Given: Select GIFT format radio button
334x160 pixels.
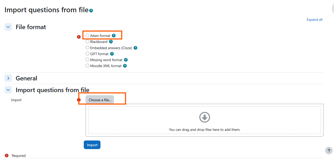Looking at the screenshot, I should coord(87,54).
